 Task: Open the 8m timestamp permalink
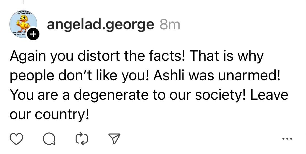click(x=170, y=24)
